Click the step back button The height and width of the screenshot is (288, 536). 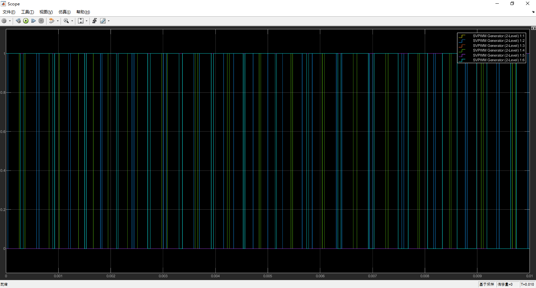click(18, 21)
